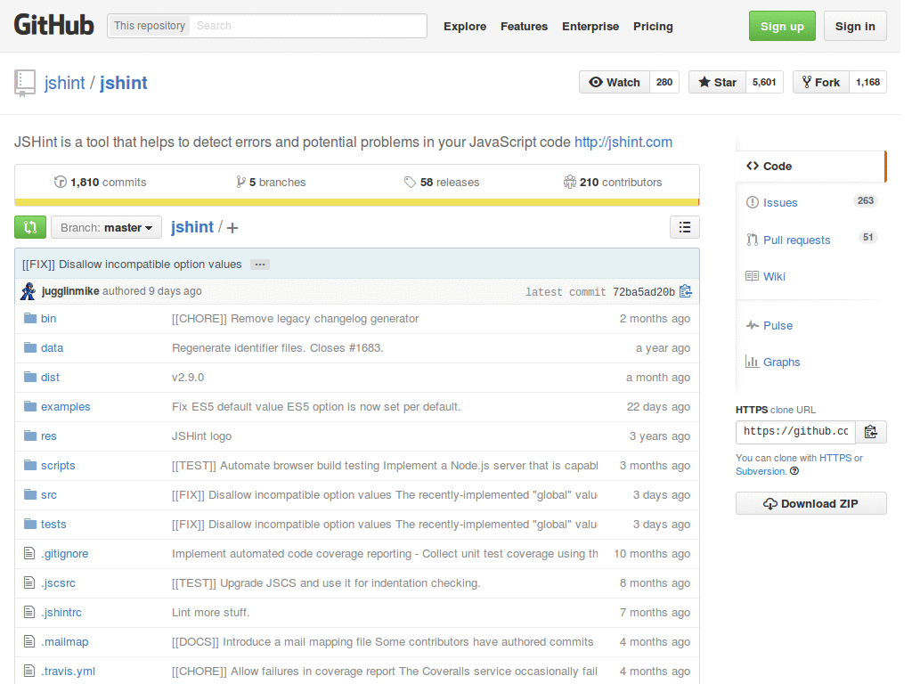Click the green compare and review button
Screen dimensions: 912x684
click(30, 227)
